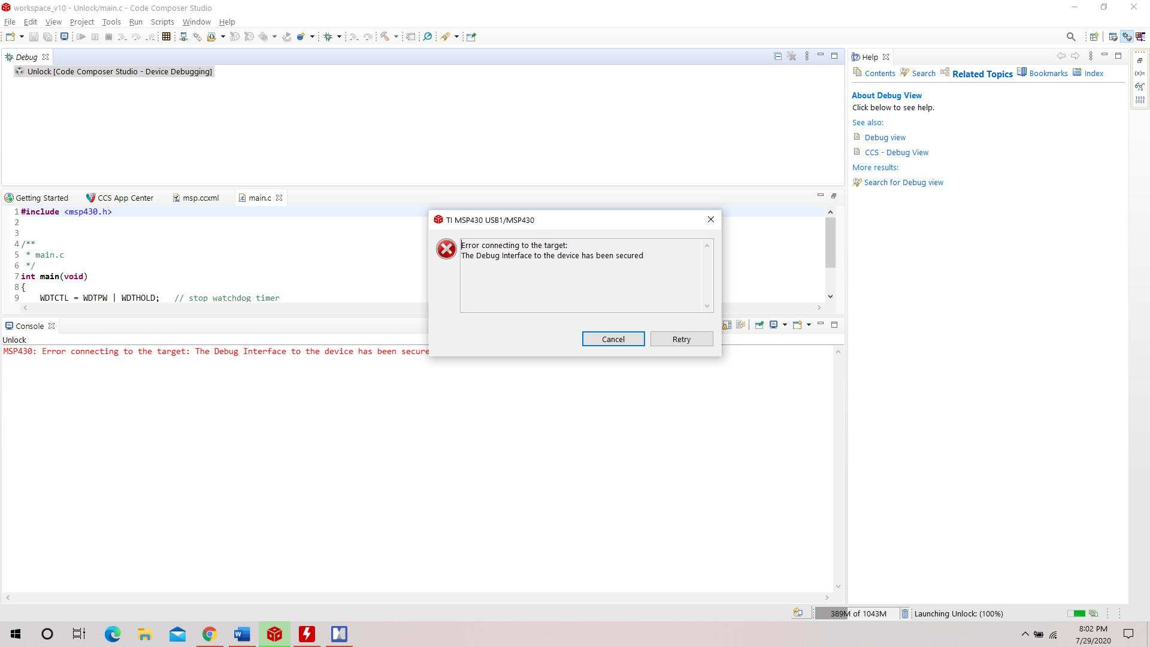Screen dimensions: 1150x647
Task: Open the CCS - Debug View link
Action: (x=896, y=153)
